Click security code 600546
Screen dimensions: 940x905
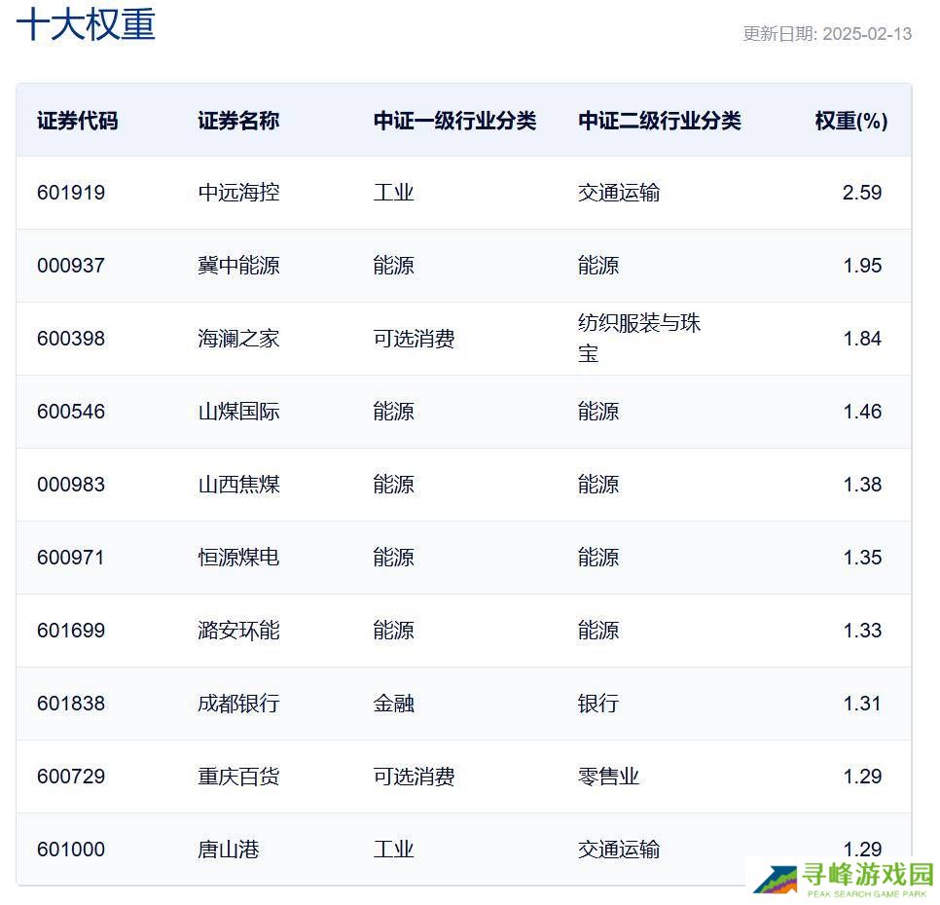(71, 412)
